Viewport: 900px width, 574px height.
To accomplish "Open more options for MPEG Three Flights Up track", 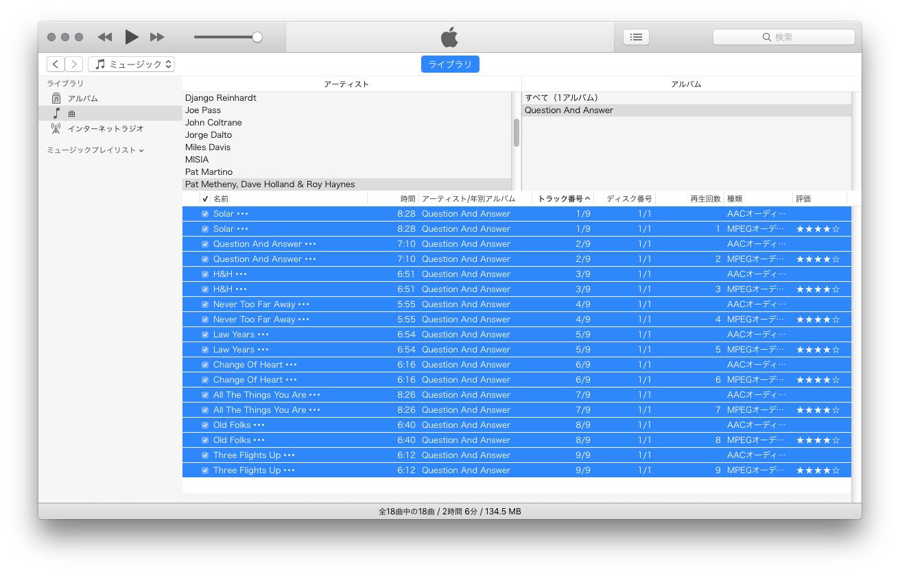I will (289, 470).
